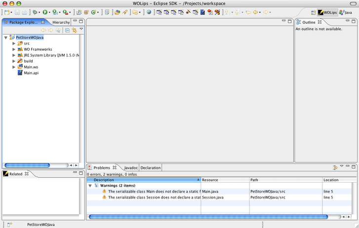Minimize the Package Explorer panel

[x=75, y=21]
